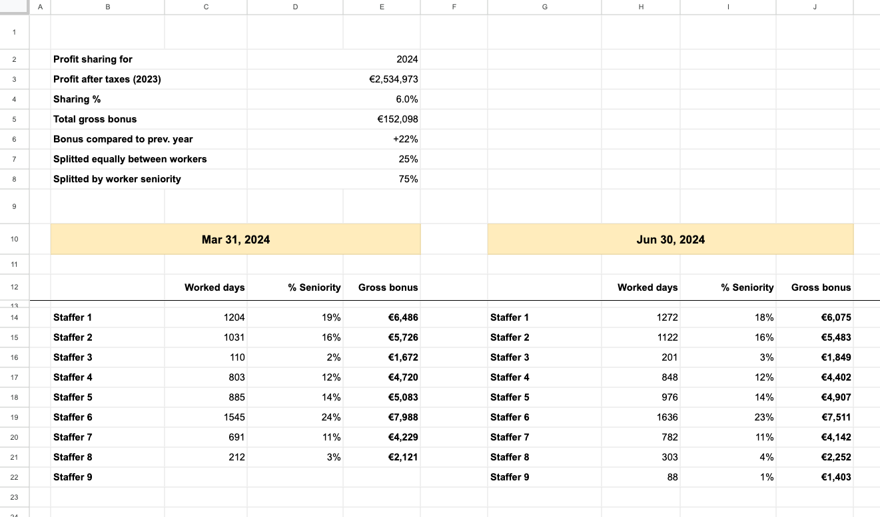Click the 'Jun 30, 2024' header banner
Viewport: 880px width, 517px height.
[x=671, y=240]
